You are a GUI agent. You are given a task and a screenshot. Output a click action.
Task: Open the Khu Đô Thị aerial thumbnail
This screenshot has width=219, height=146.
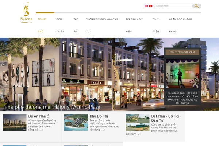coord(76,123)
